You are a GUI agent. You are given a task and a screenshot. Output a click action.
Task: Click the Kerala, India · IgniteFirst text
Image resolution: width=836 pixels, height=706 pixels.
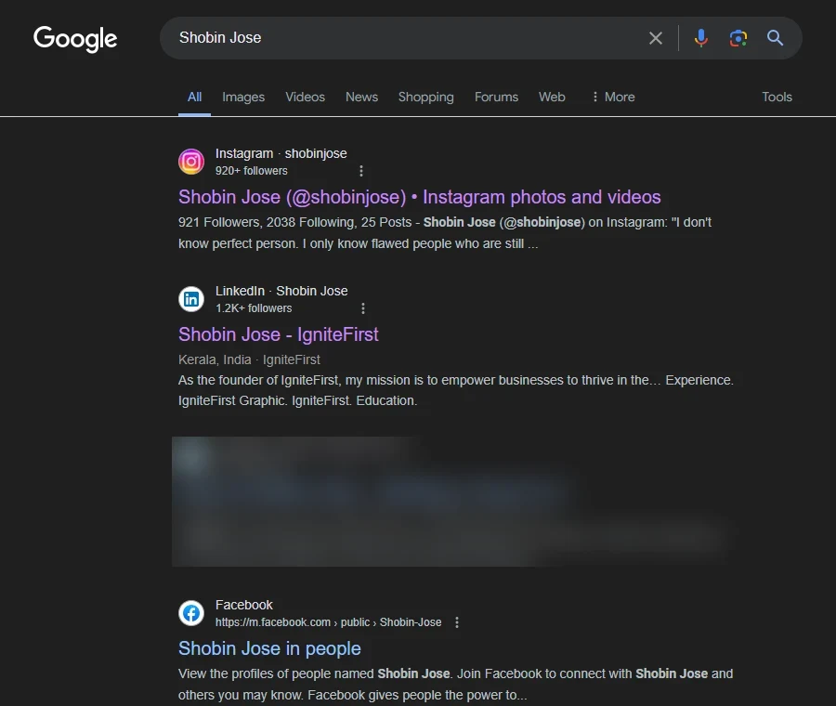[x=249, y=360]
